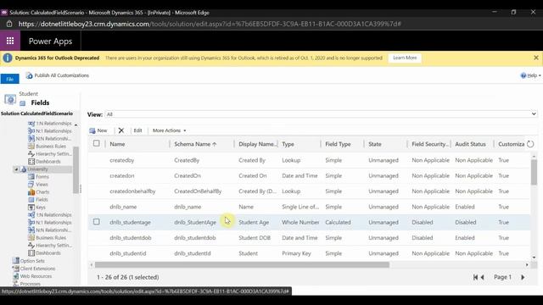Click the '1 - 26 of 26 (1 selected)' status text
The image size is (543, 305).
(x=128, y=277)
